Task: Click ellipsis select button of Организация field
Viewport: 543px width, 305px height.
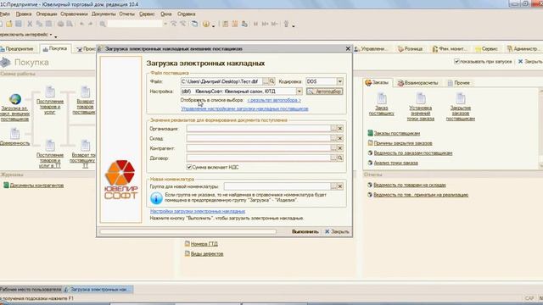Action: [x=333, y=129]
